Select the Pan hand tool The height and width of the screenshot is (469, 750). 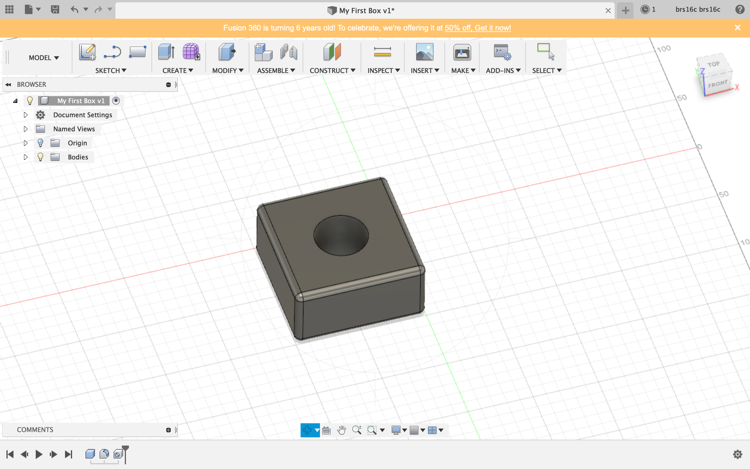tap(341, 430)
